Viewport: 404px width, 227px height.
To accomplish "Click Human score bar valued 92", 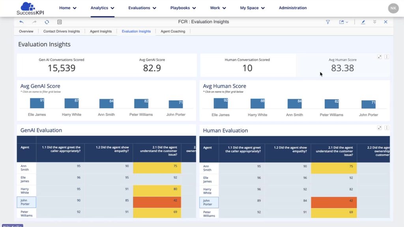I will click(x=221, y=103).
